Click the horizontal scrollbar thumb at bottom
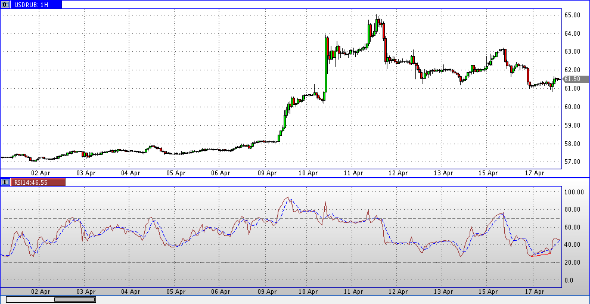 point(74,299)
